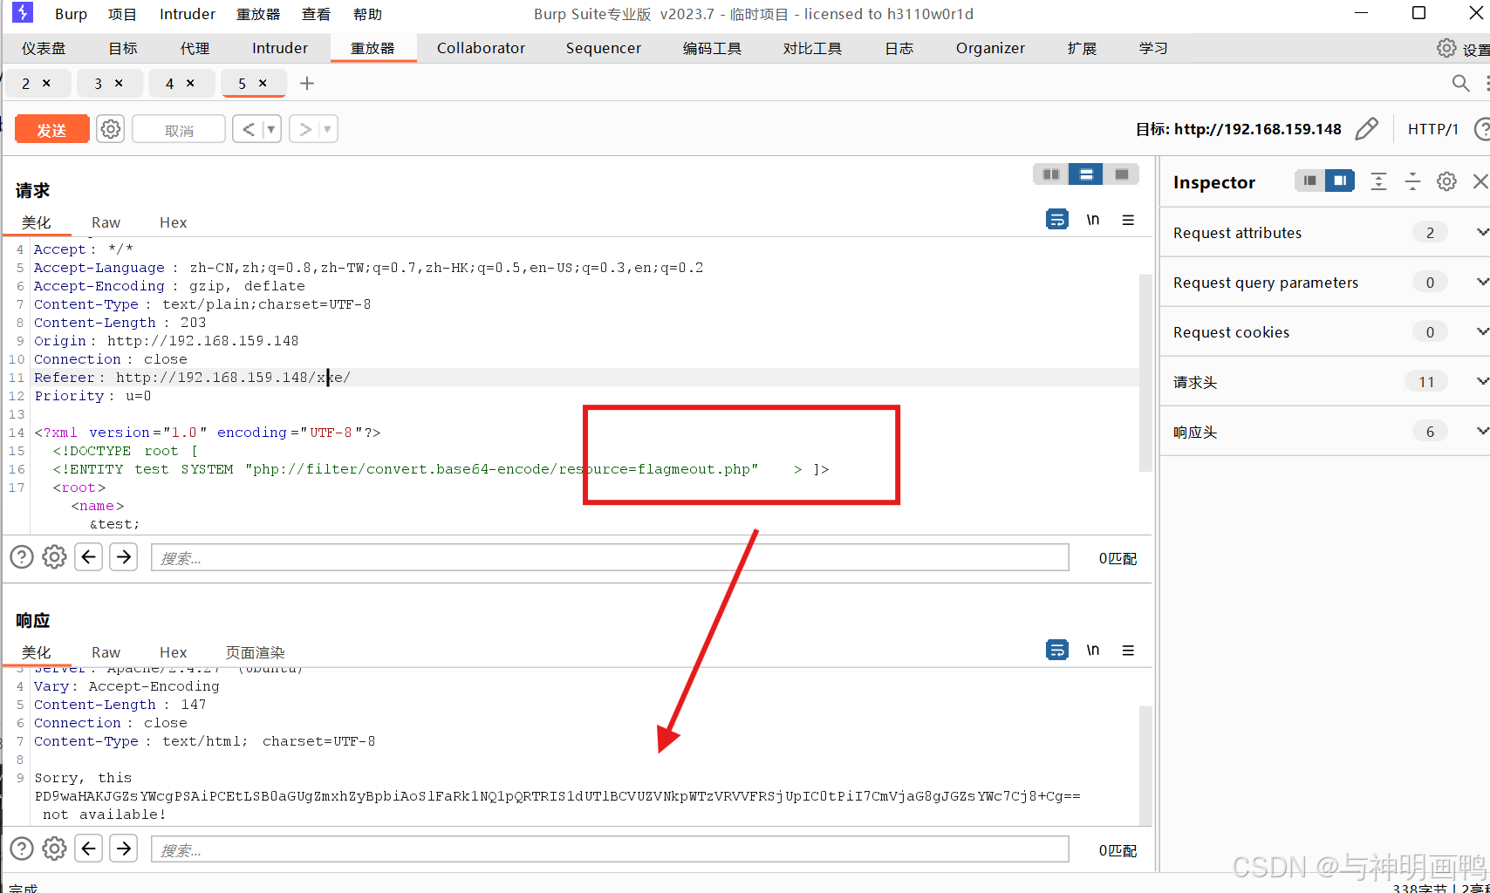The height and width of the screenshot is (893, 1490).
Task: Click the 取消 cancel button
Action: coord(179,129)
